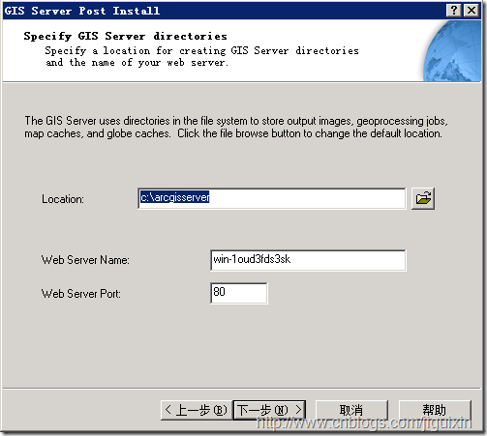Click the 'Web Server Name:' label
487x436 pixels.
(85, 260)
